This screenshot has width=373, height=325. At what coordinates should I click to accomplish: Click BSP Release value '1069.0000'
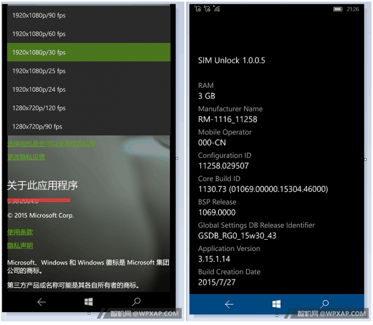pyautogui.click(x=217, y=213)
